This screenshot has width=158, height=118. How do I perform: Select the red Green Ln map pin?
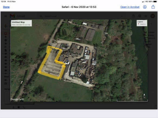[49, 42]
